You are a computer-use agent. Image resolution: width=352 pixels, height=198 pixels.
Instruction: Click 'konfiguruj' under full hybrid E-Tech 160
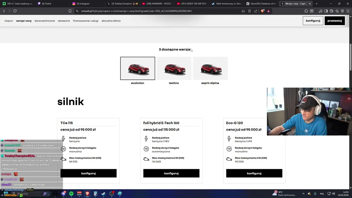tap(171, 173)
